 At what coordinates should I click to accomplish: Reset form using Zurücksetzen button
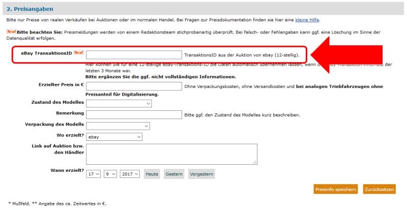pos(379,189)
